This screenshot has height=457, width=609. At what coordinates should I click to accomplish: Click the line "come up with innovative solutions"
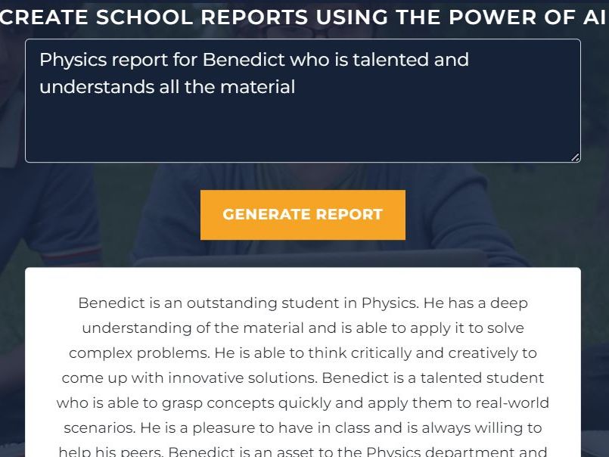303,378
